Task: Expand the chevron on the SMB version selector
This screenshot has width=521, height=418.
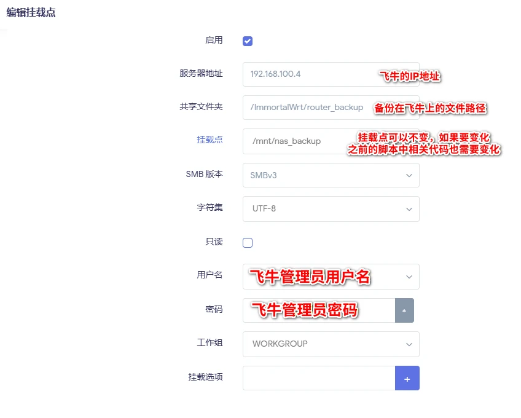Action: [x=410, y=175]
